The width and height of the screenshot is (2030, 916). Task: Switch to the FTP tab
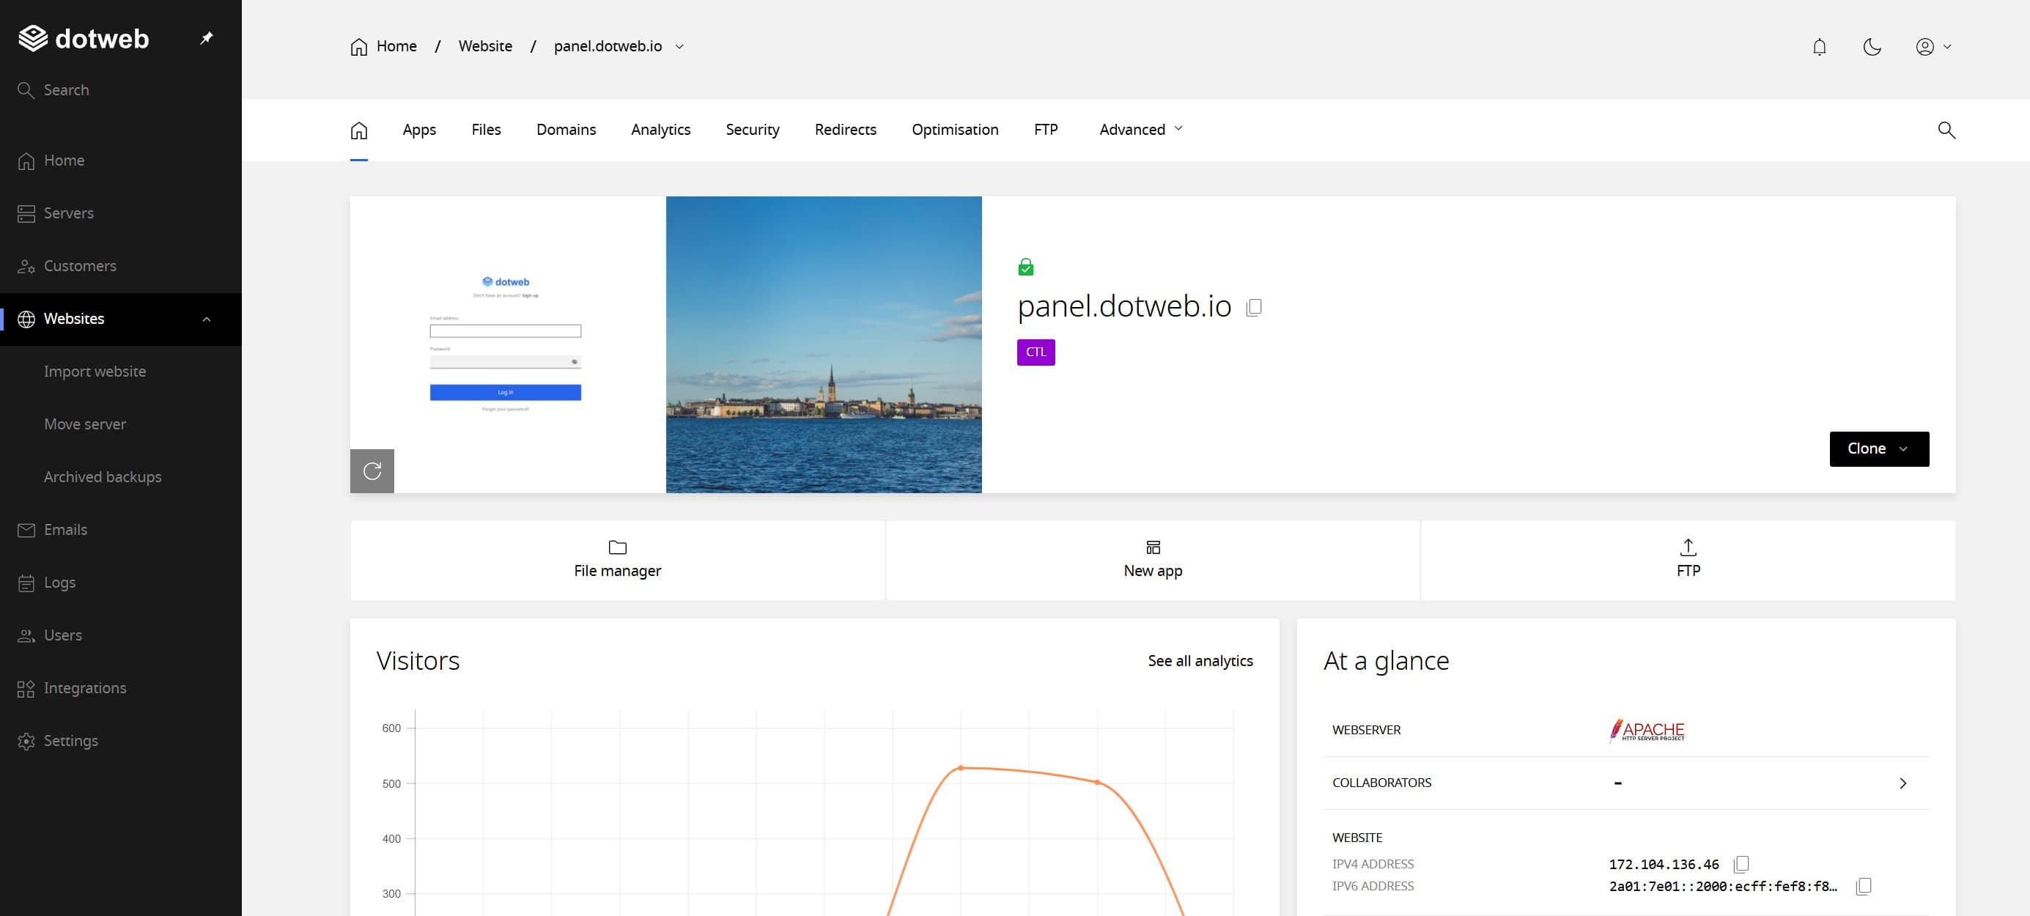(x=1046, y=130)
